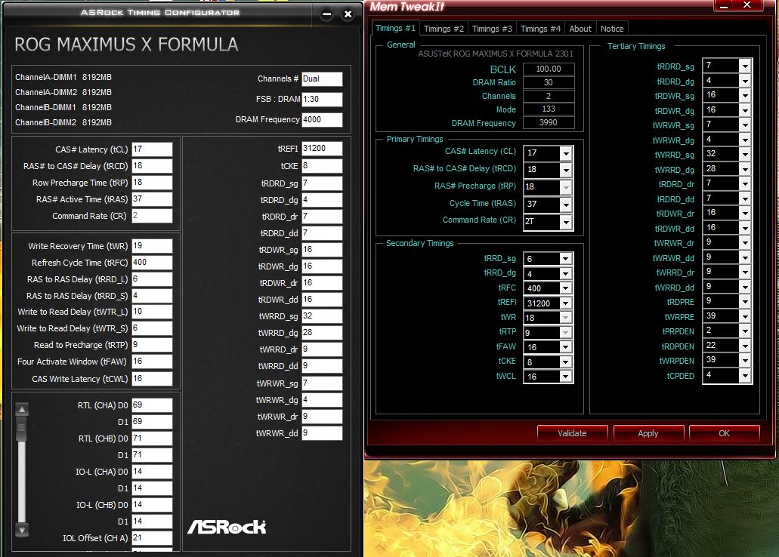Click the CAS Write Latency (tCWL) field
Screen dimensions: 779x557
(x=152, y=379)
